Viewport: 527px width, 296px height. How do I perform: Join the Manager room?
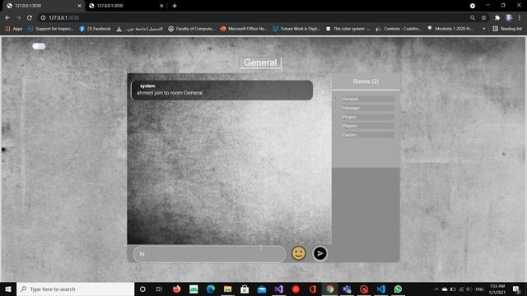tap(368, 108)
